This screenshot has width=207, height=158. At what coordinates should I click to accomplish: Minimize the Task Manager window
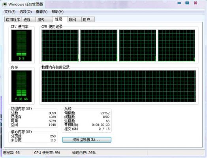(x=179, y=3)
